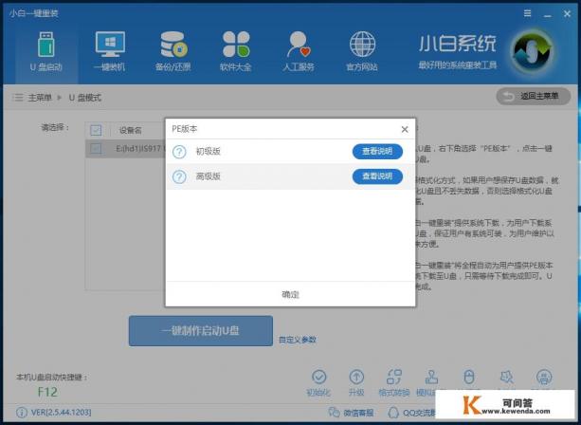
Task: Click the PE版本 dialog title text
Action: [x=185, y=129]
